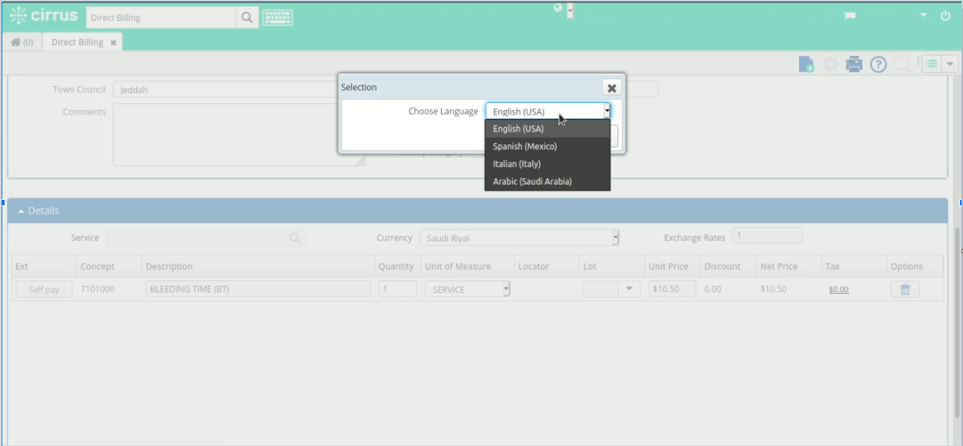This screenshot has width=963, height=446.
Task: Click the power logout icon
Action: coord(948,15)
